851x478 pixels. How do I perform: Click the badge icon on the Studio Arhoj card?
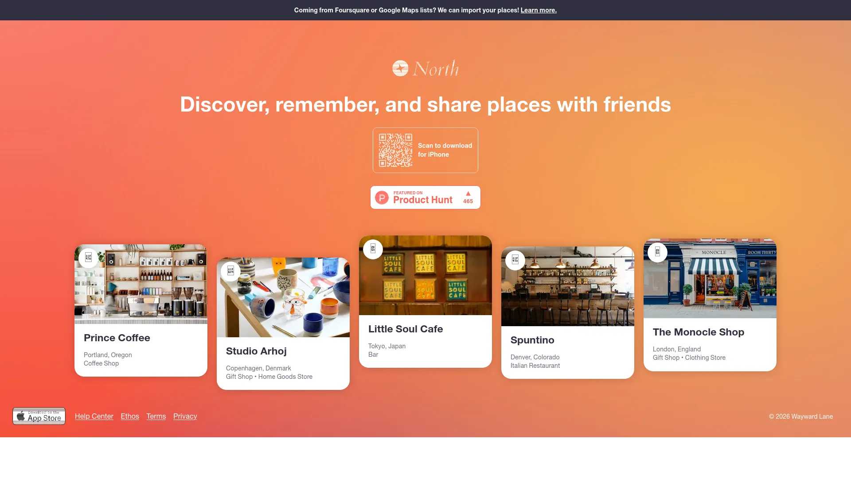(x=231, y=271)
